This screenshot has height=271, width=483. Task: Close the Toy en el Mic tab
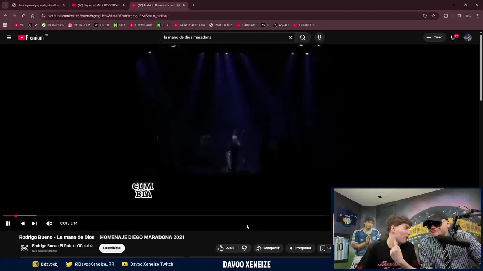tap(124, 5)
